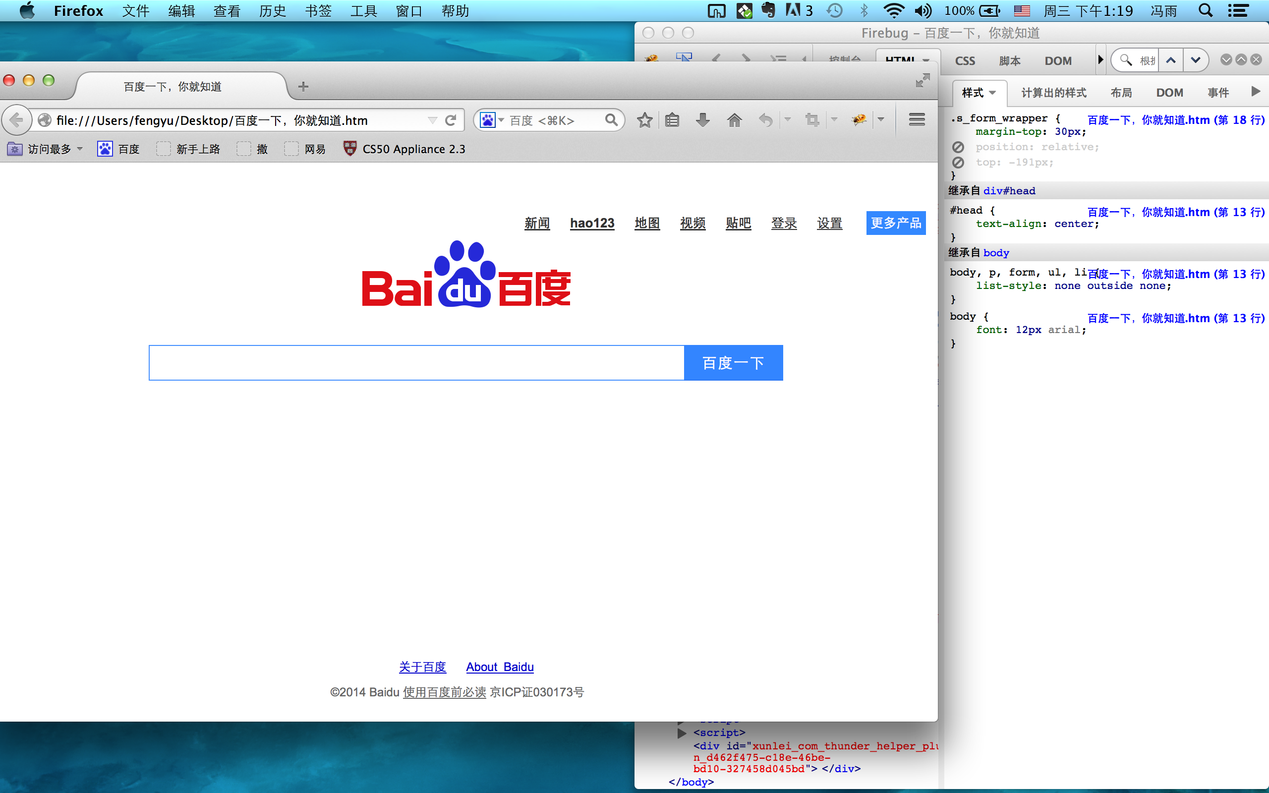Click the macOS Spotlight search icon
This screenshot has width=1269, height=793.
[1206, 10]
